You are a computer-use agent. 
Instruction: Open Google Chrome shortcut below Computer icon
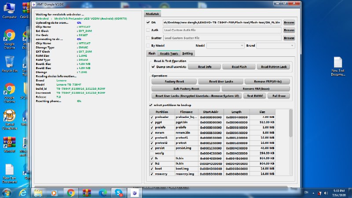click(x=9, y=39)
